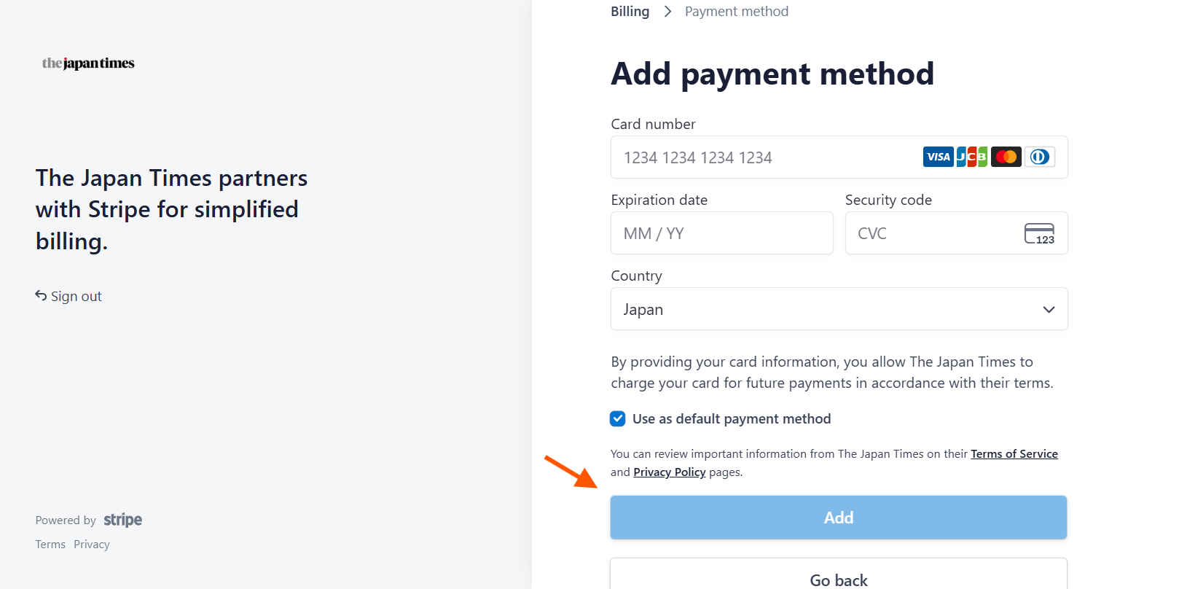Select Payment method breadcrumb item
The image size is (1179, 589).
pyautogui.click(x=737, y=12)
